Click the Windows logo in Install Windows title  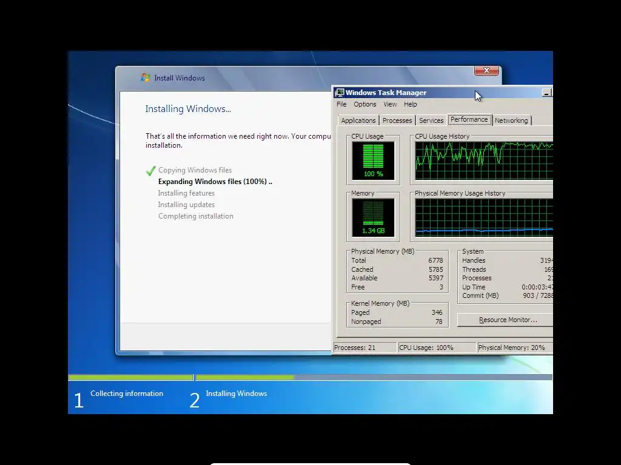[146, 77]
